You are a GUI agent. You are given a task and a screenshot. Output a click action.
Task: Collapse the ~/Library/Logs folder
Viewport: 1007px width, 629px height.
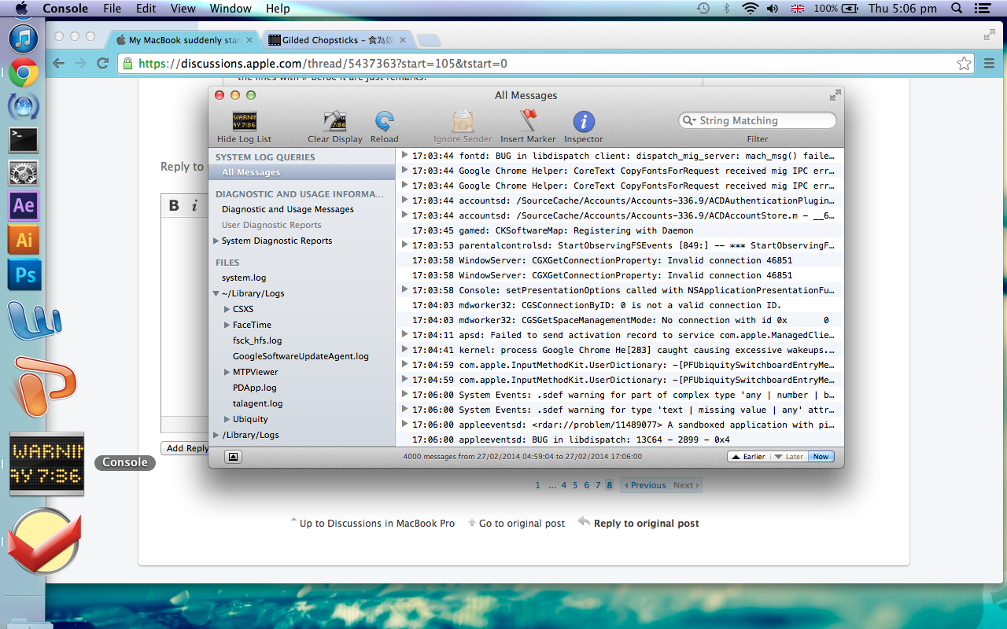click(x=216, y=293)
